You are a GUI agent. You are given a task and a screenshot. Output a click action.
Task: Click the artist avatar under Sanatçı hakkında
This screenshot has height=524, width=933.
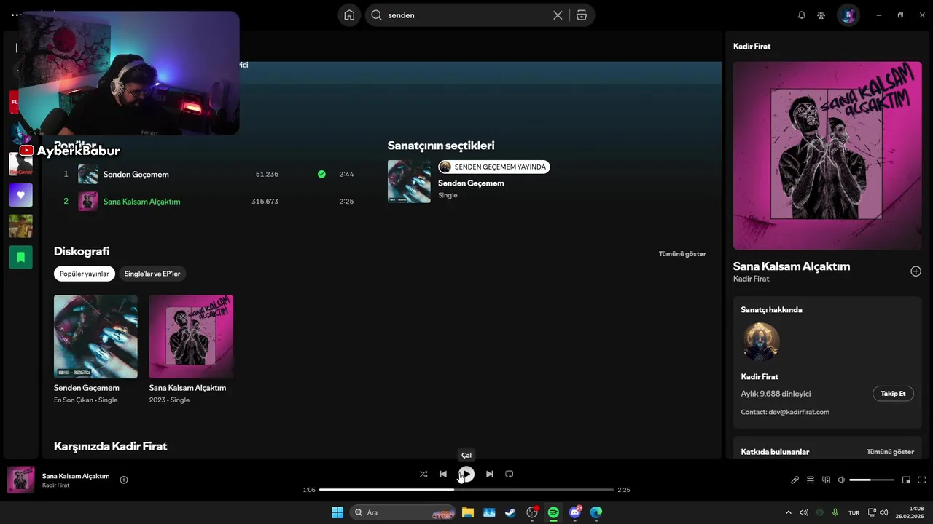point(761,342)
